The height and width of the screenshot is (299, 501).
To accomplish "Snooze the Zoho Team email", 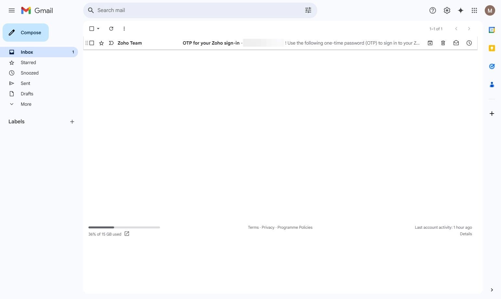I will pyautogui.click(x=469, y=43).
